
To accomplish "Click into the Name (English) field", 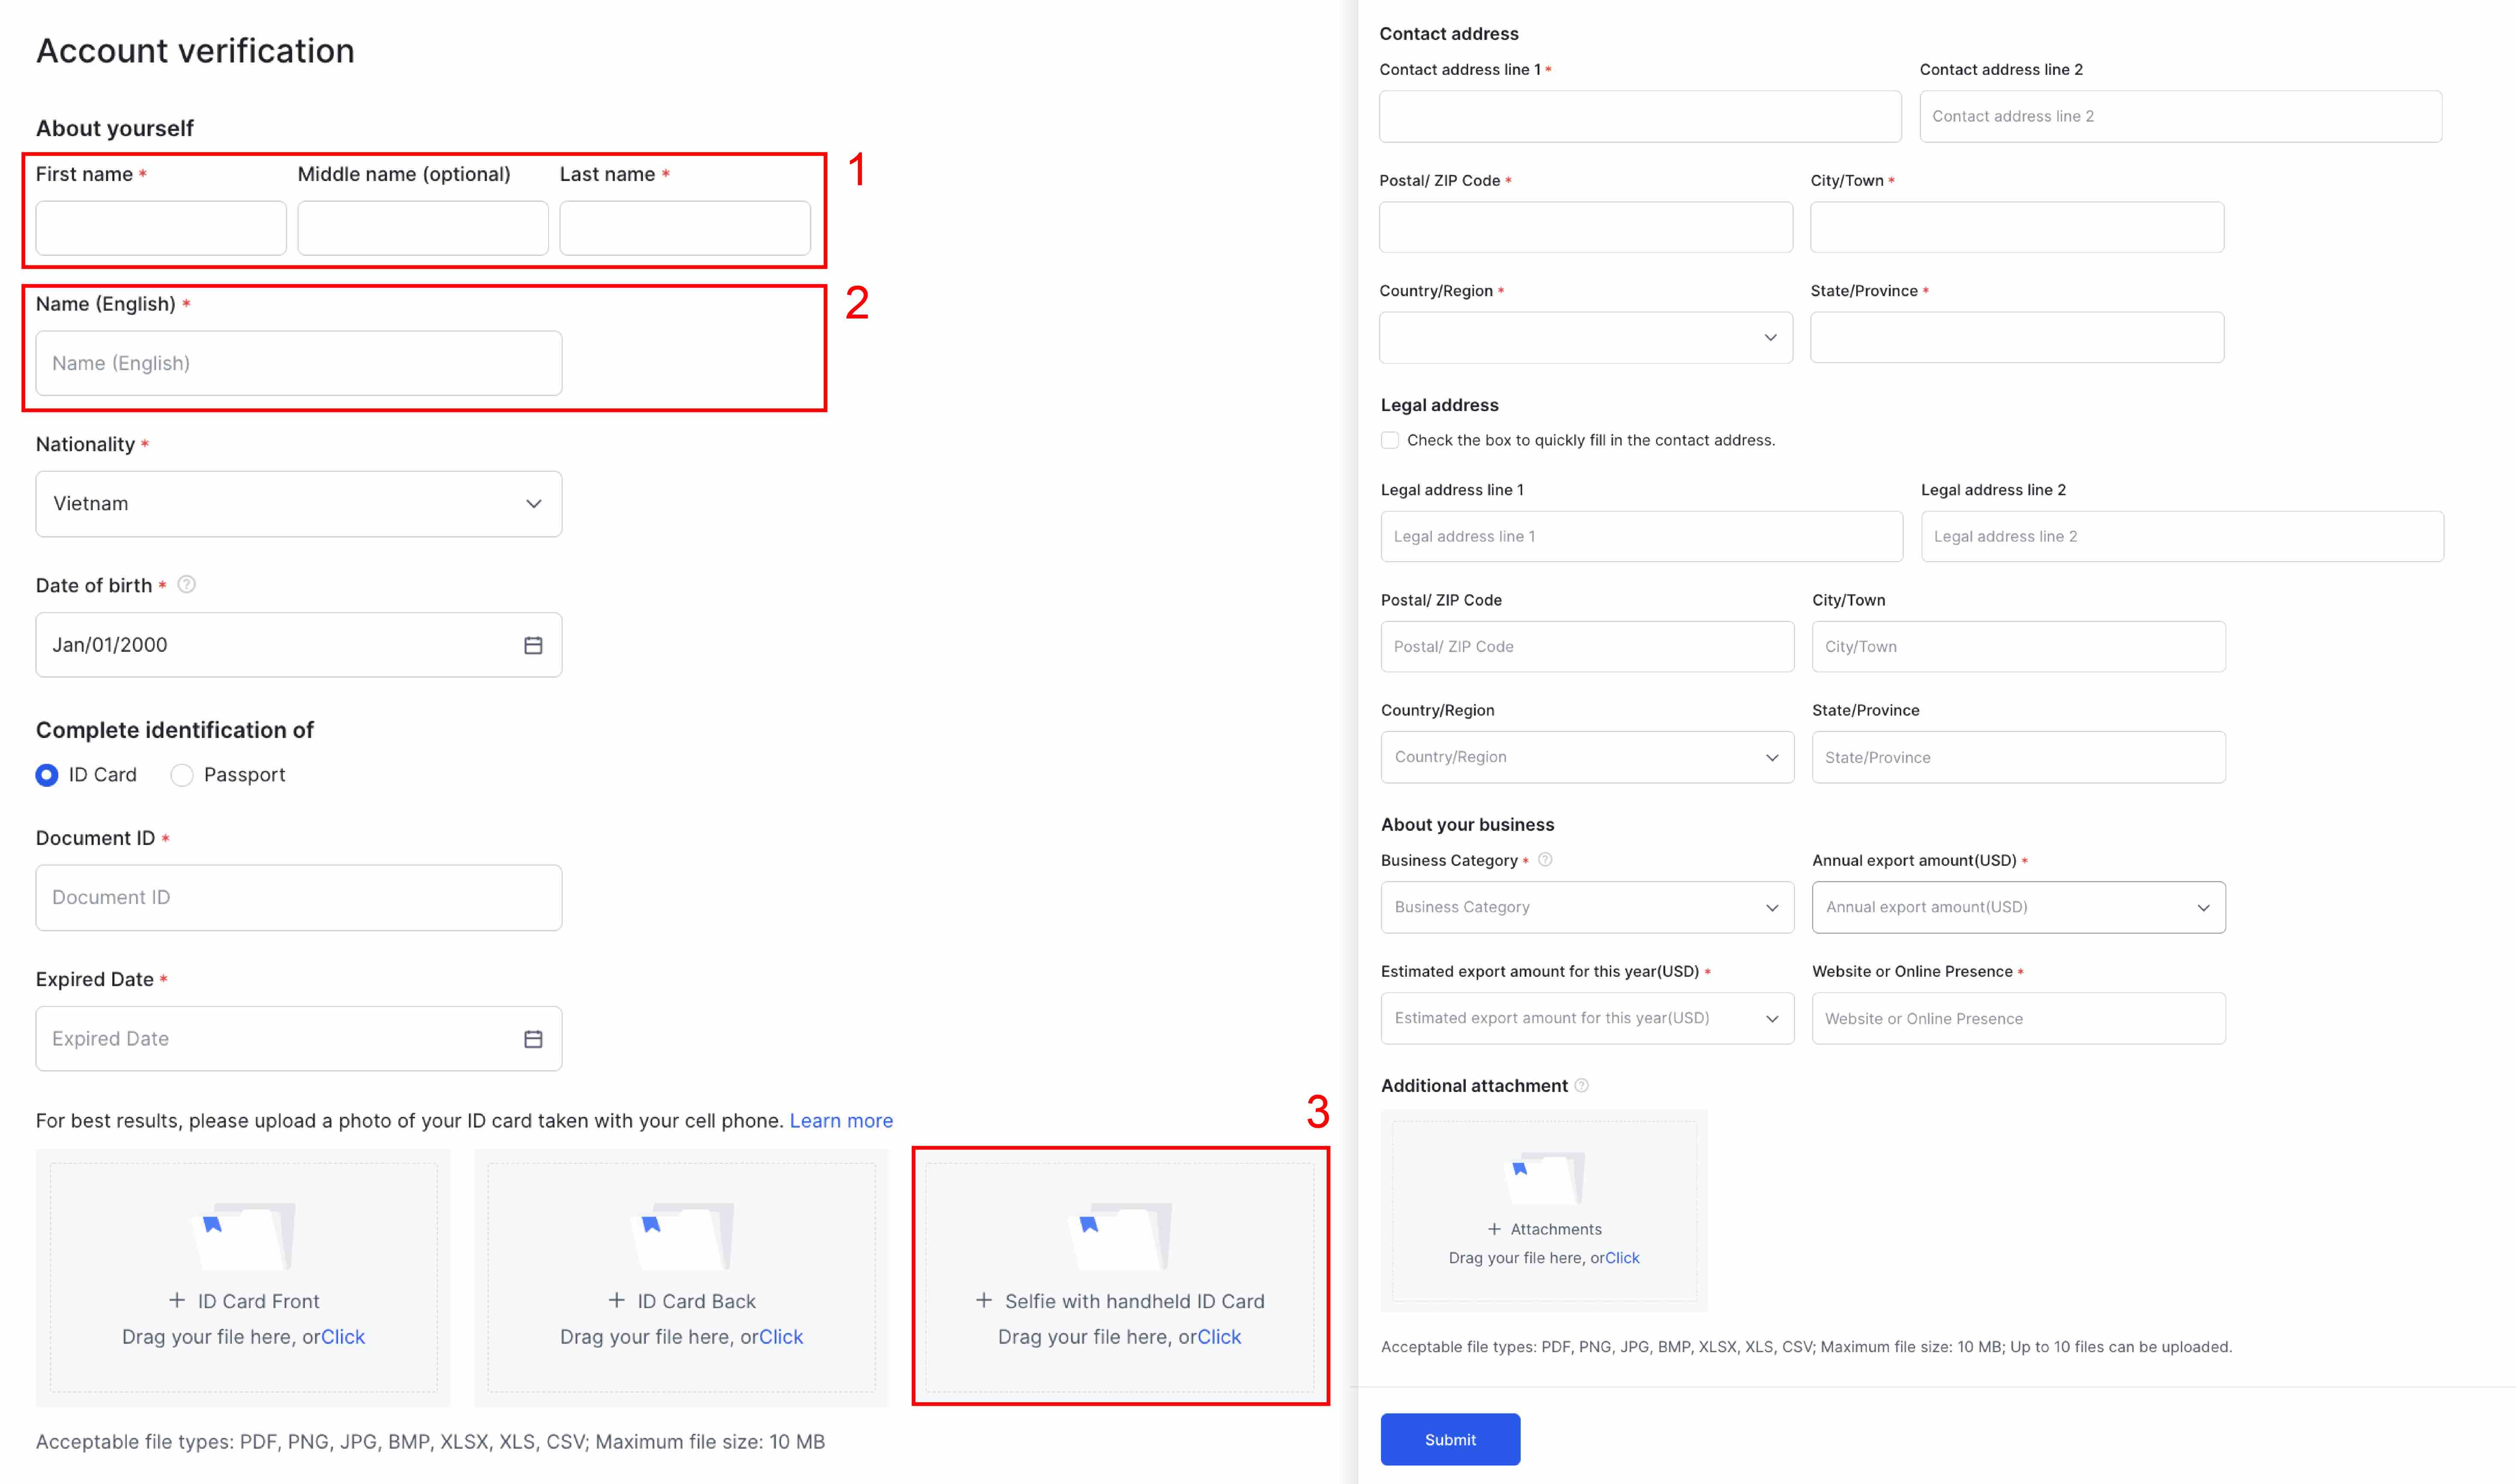I will click(x=299, y=363).
